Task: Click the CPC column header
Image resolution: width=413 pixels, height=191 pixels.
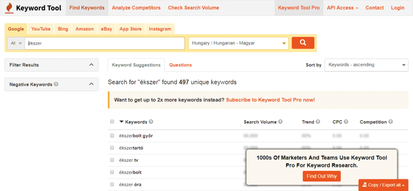Action: coord(337,122)
